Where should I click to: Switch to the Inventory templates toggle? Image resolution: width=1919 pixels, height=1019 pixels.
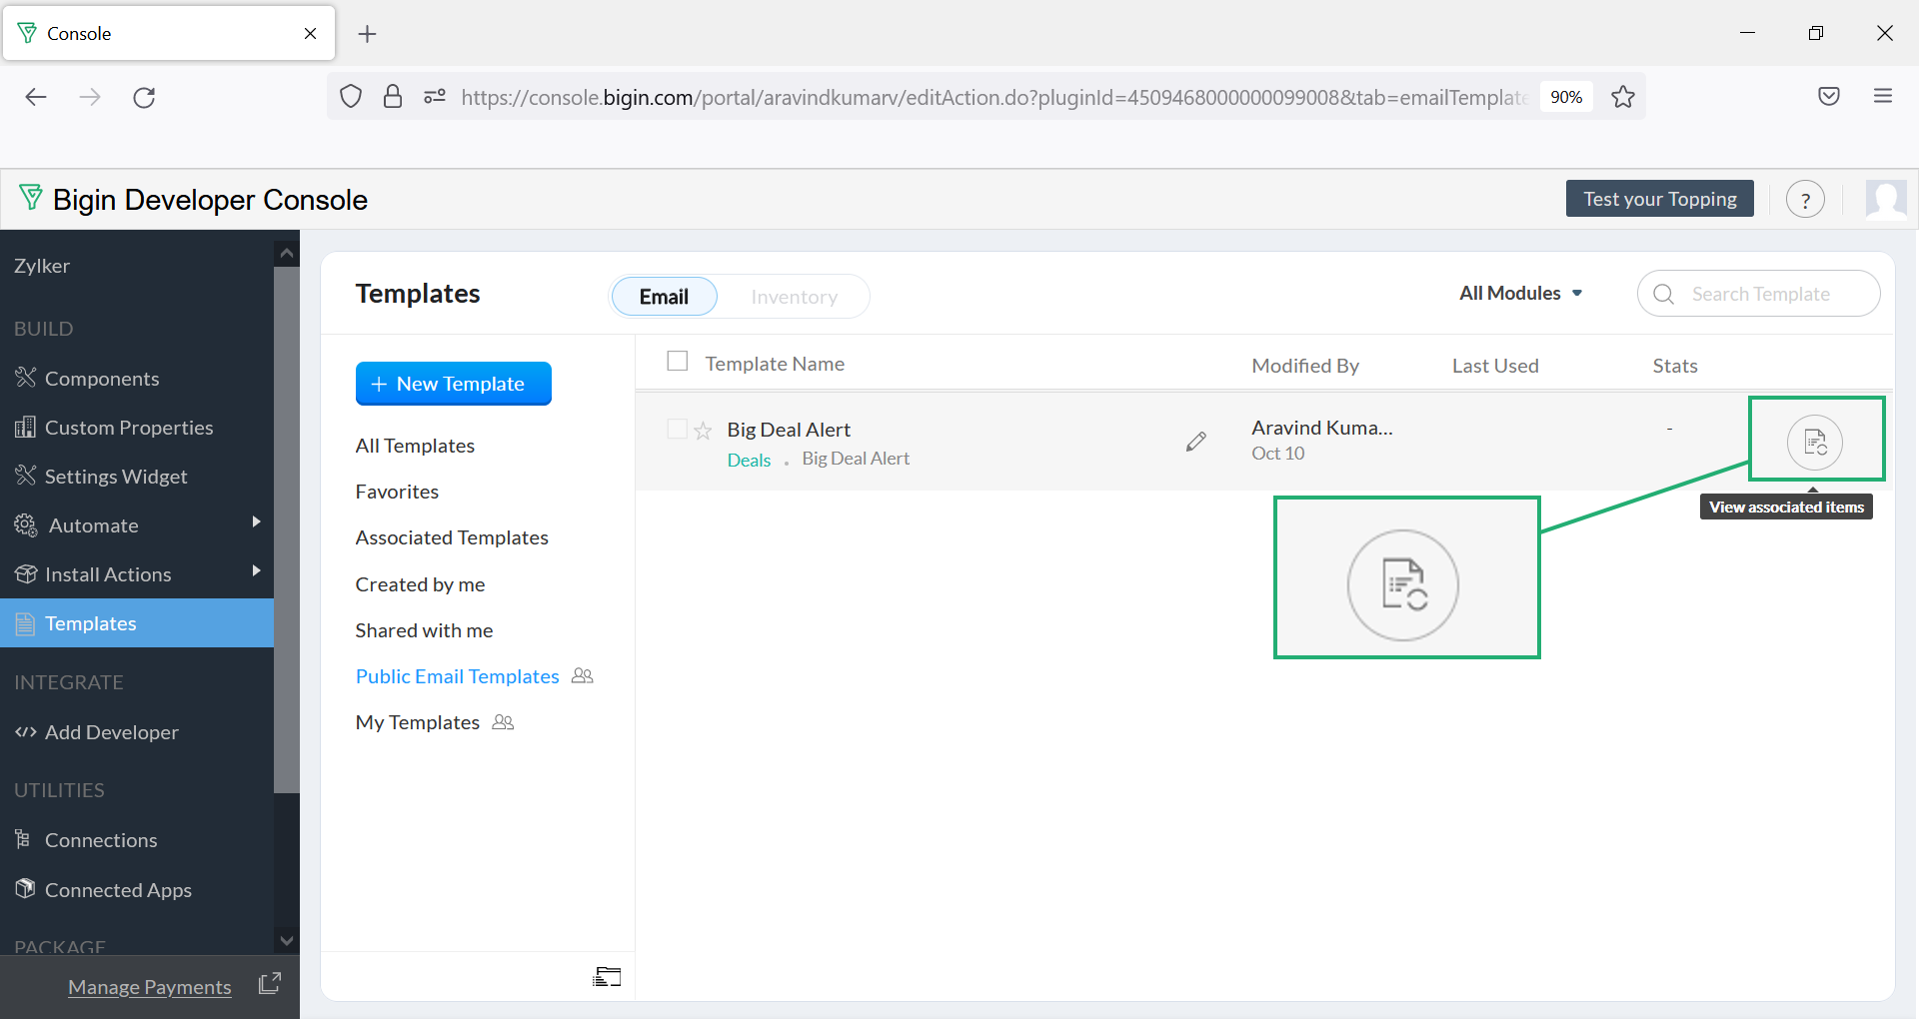point(795,297)
